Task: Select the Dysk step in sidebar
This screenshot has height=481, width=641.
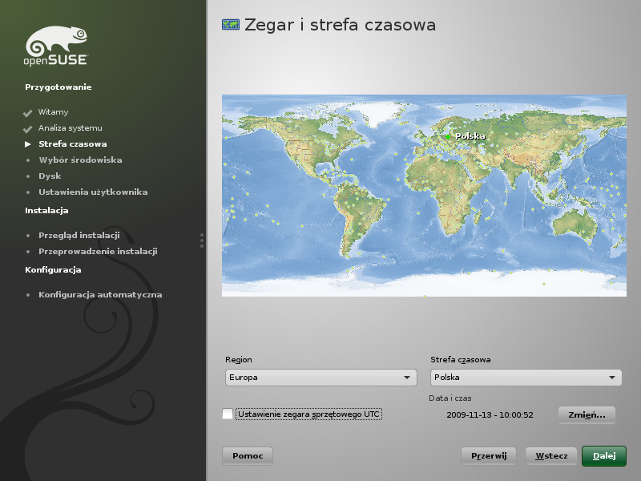Action: coord(50,176)
